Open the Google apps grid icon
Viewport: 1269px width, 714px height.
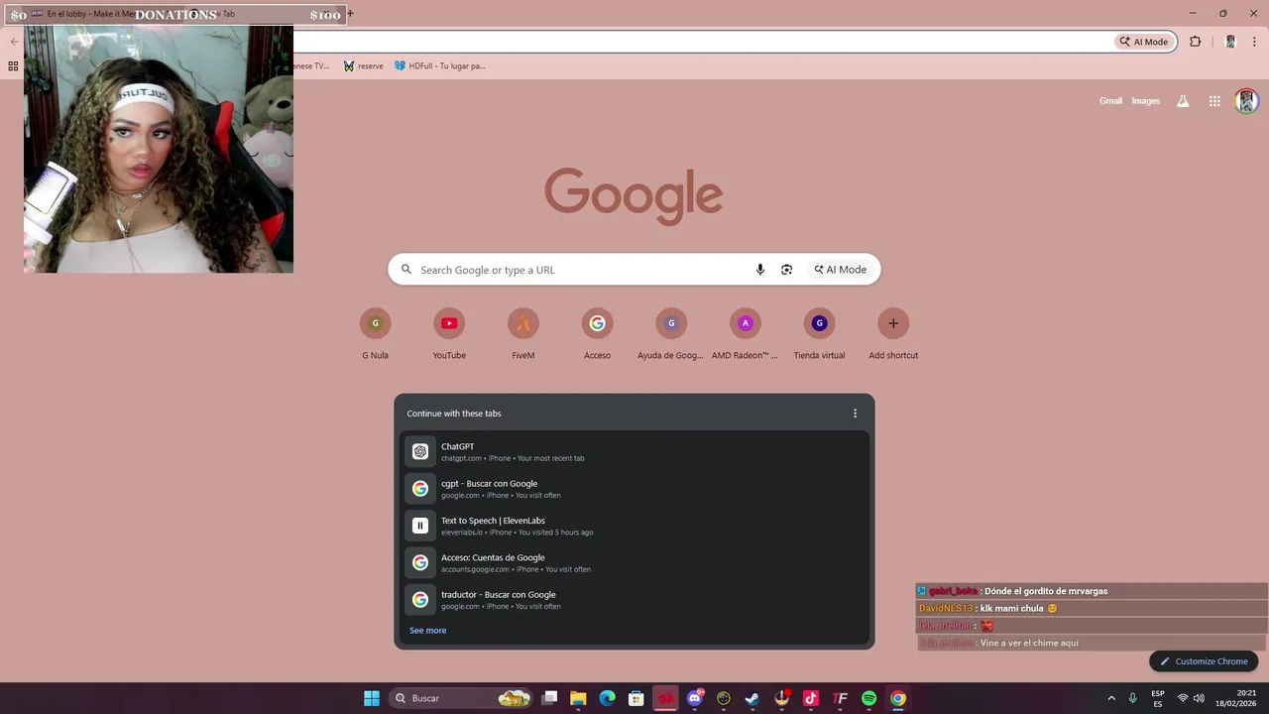[x=1214, y=101]
